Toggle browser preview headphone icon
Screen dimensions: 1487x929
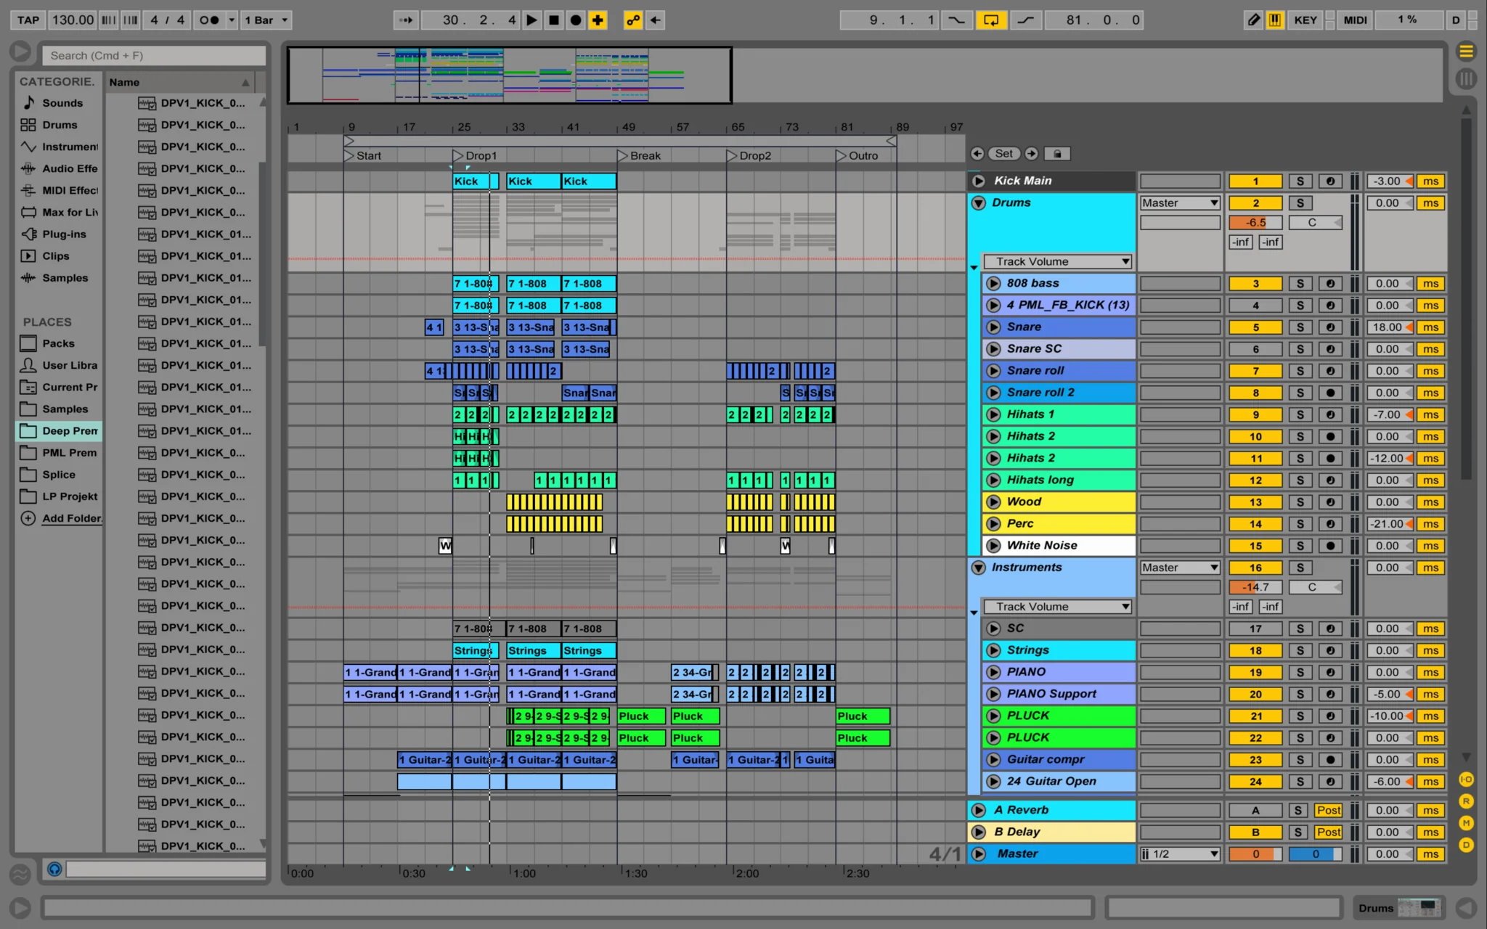tap(54, 869)
